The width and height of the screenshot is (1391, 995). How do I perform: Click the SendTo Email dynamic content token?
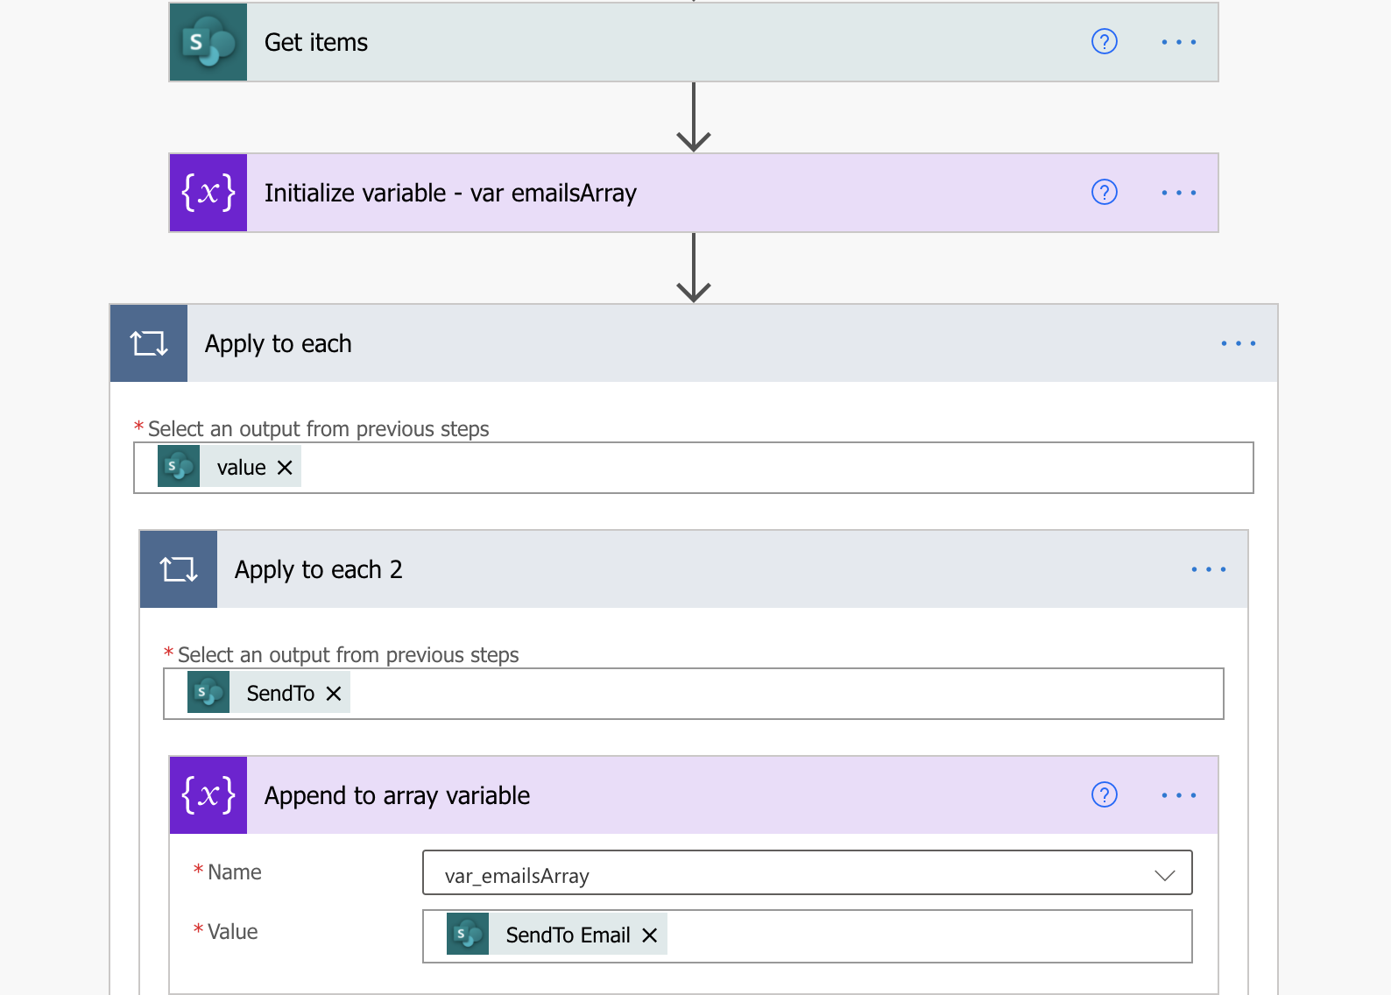click(557, 935)
